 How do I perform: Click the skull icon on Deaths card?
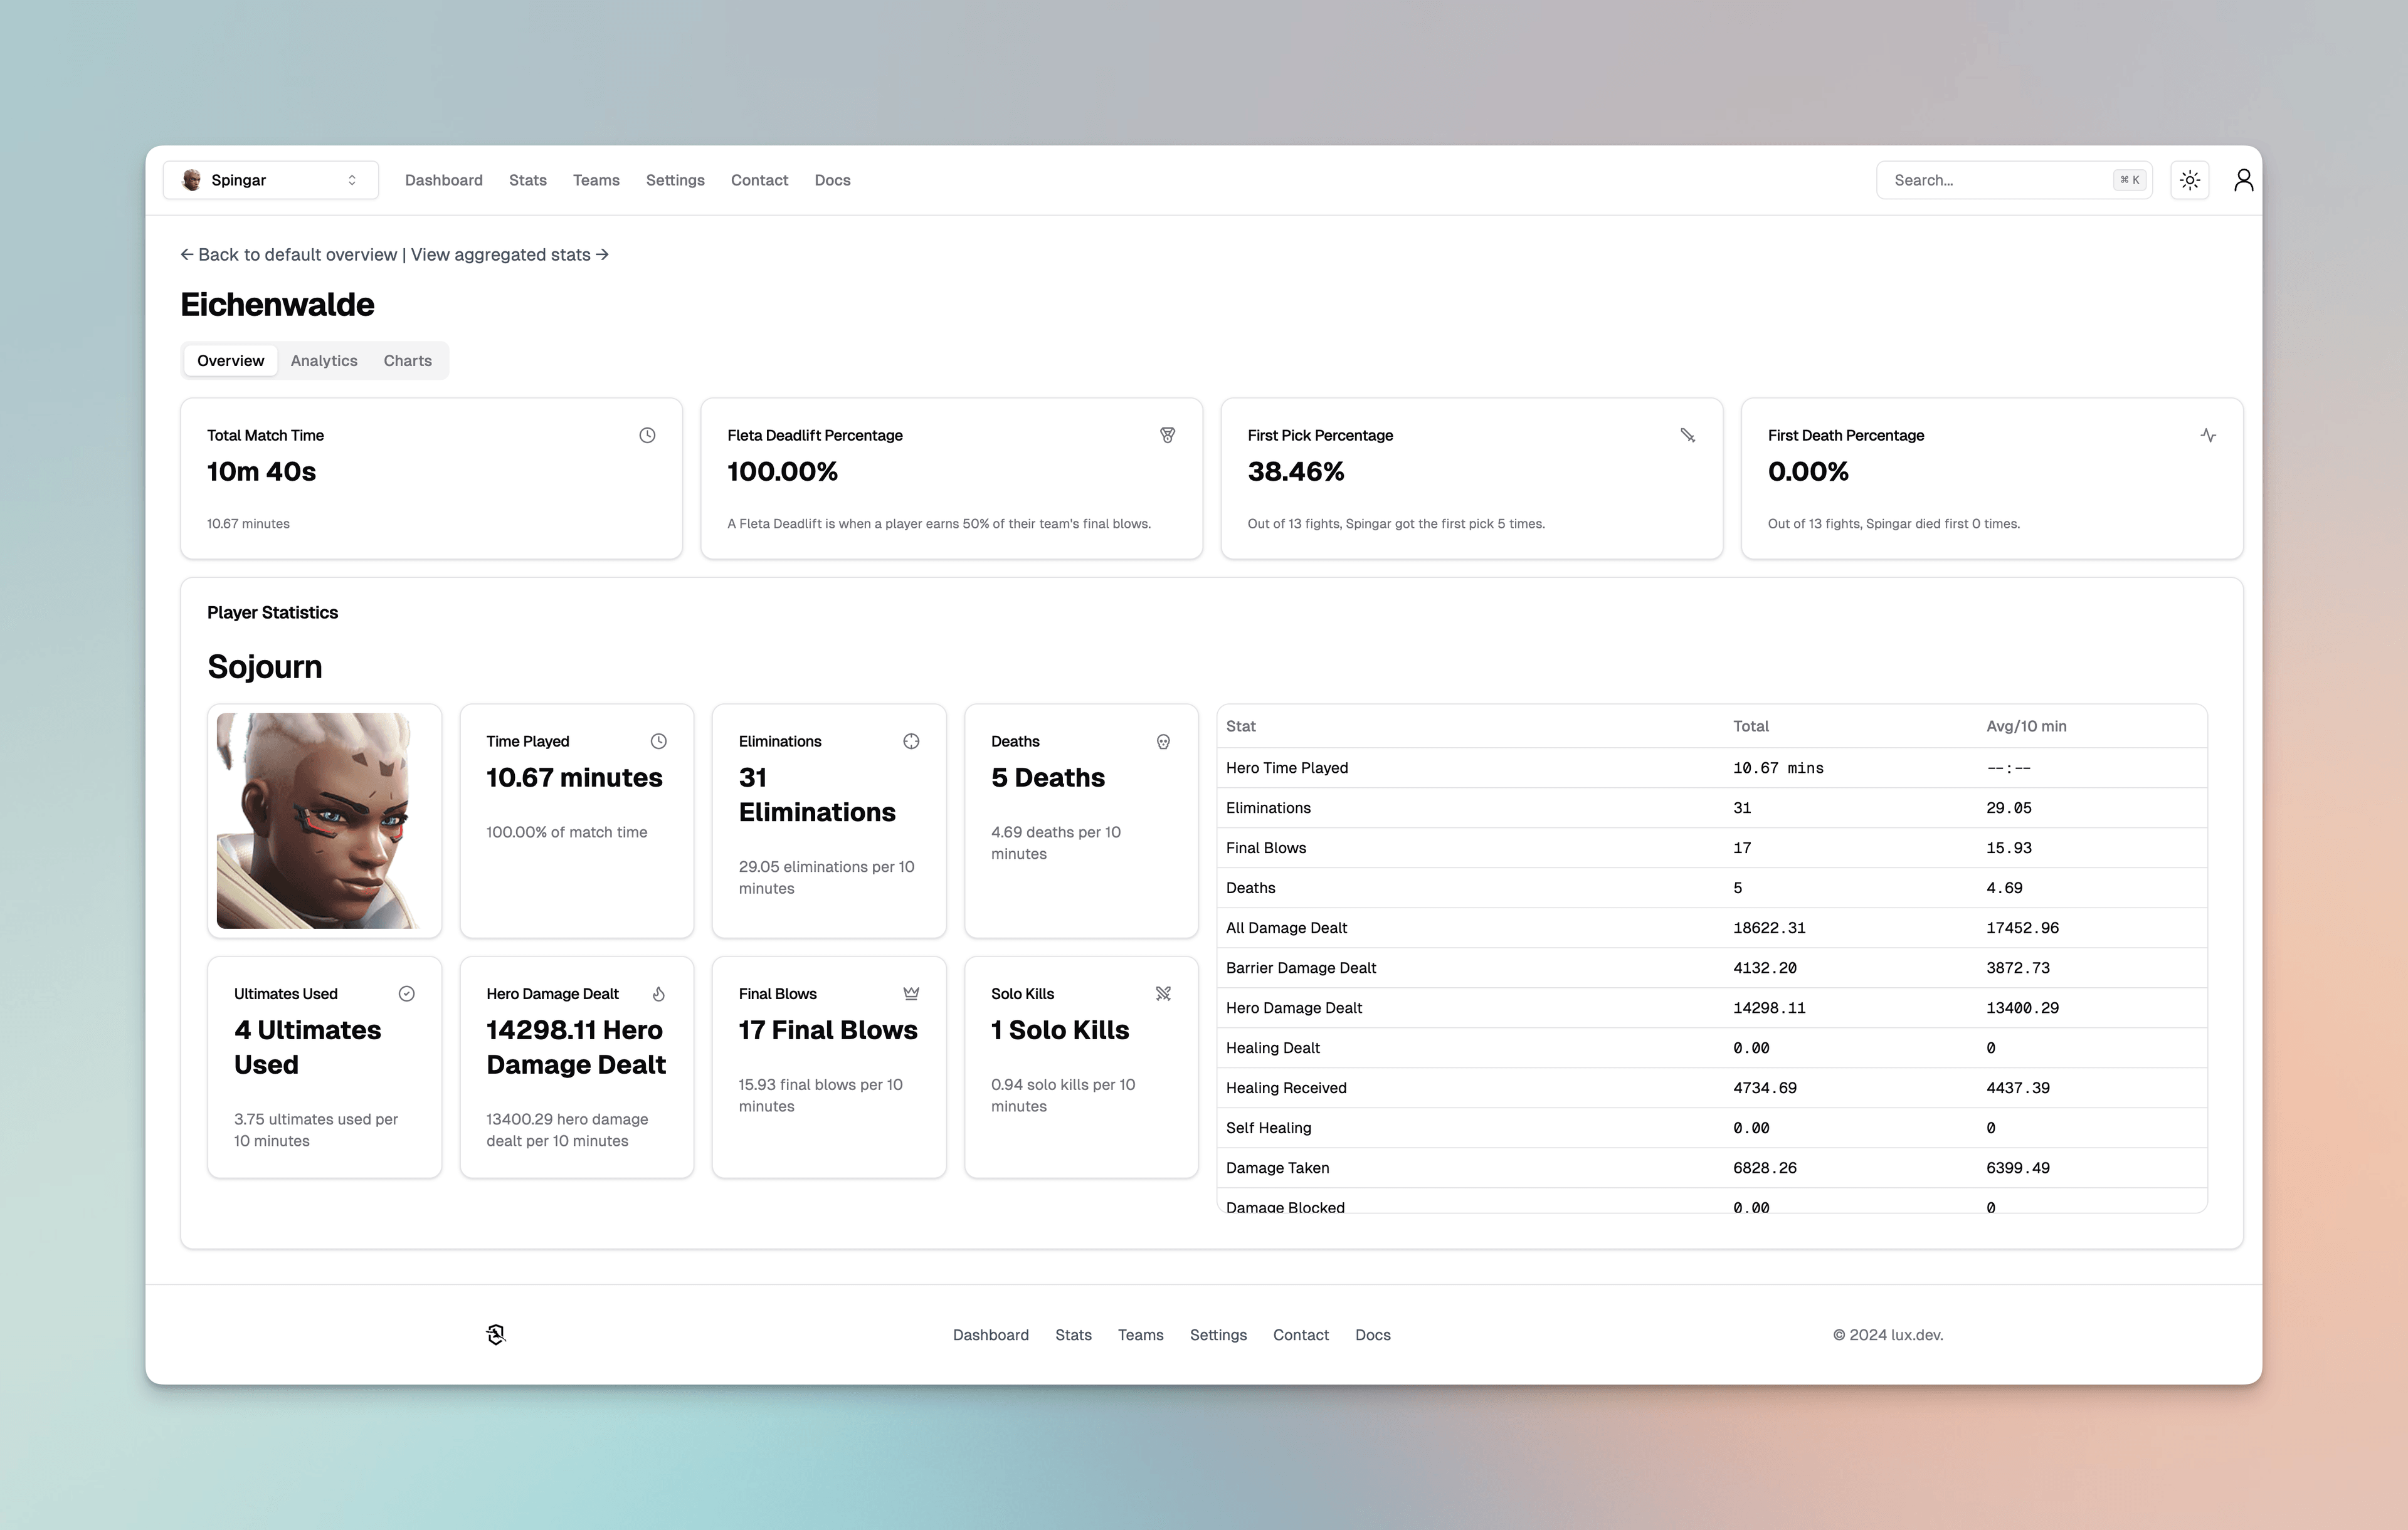coord(1163,741)
